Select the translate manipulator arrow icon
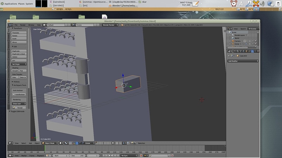282x158 pixels. tap(77, 143)
